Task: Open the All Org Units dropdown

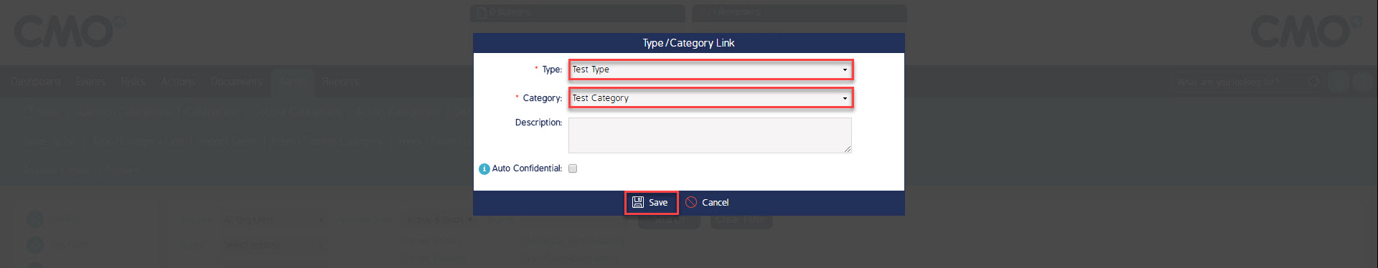Action: click(x=273, y=219)
